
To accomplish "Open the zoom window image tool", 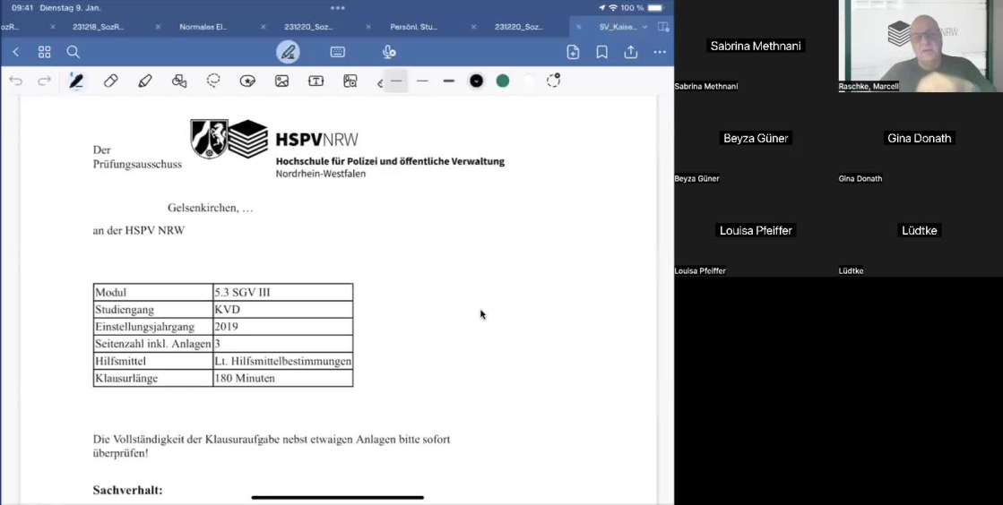I will click(350, 81).
